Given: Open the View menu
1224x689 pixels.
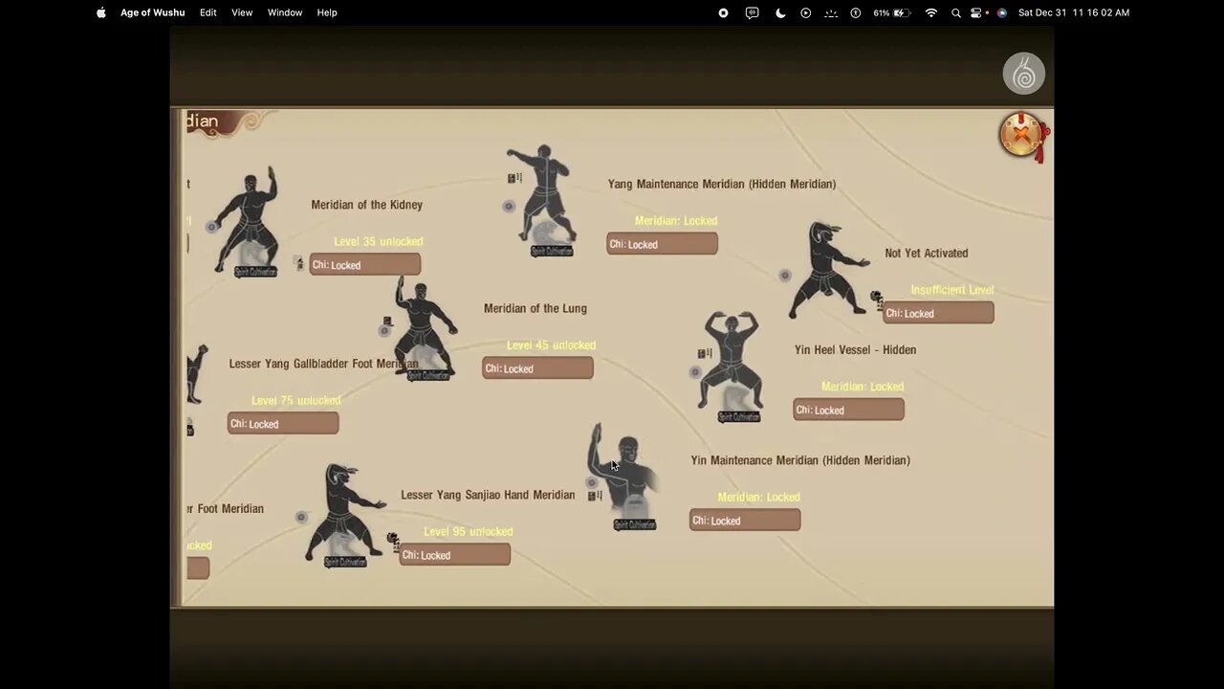Looking at the screenshot, I should [x=242, y=12].
